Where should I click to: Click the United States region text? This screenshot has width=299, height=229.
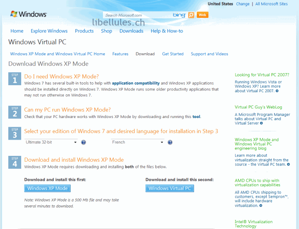coord(220,4)
